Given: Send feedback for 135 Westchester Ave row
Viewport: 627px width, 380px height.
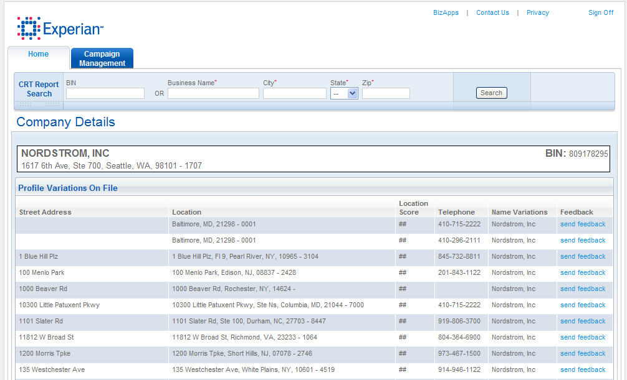Looking at the screenshot, I should pyautogui.click(x=582, y=369).
